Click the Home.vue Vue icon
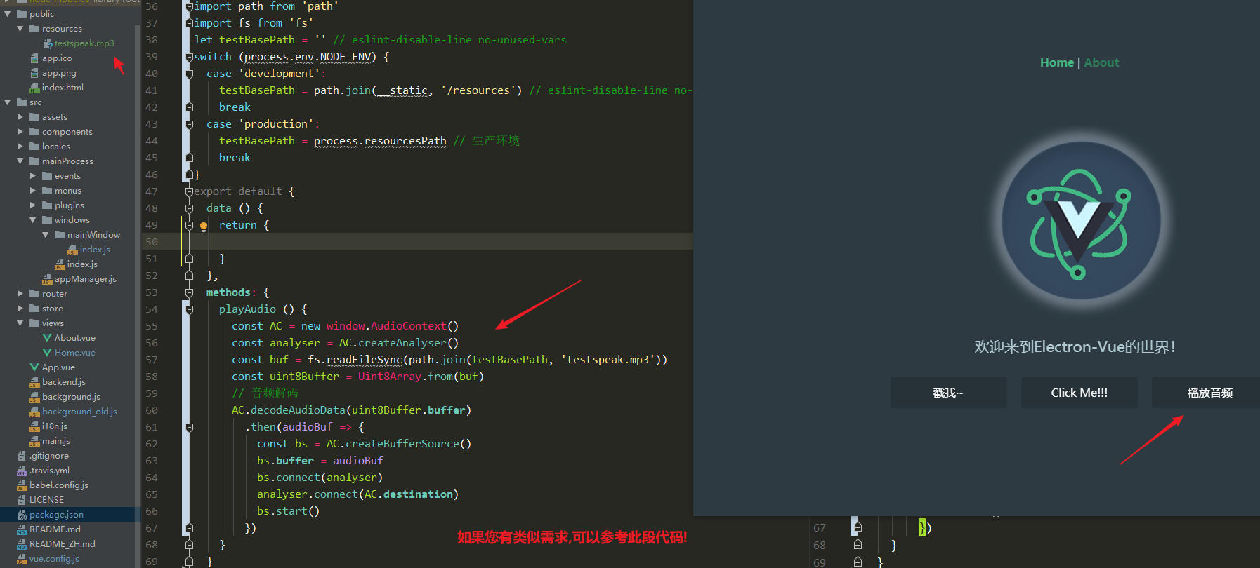Screen dimensions: 1260x568 [x=47, y=352]
